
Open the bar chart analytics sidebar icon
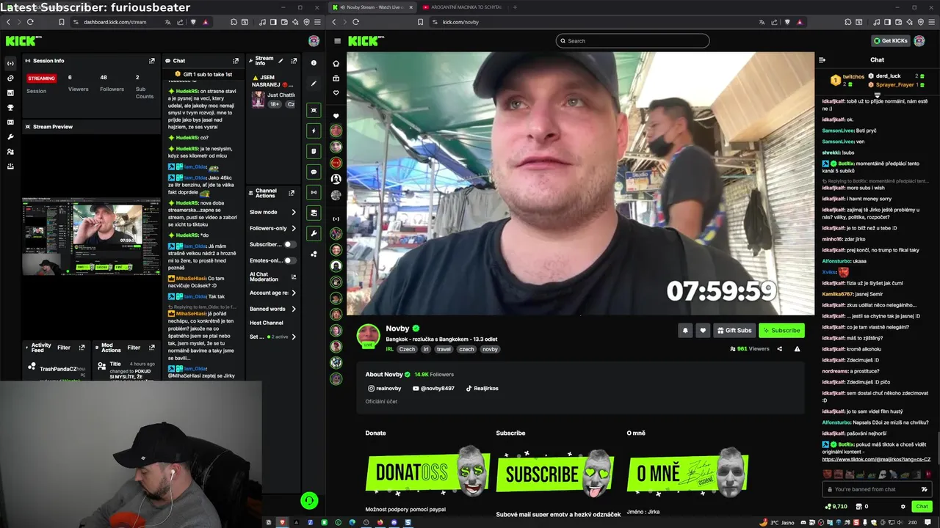point(10,93)
